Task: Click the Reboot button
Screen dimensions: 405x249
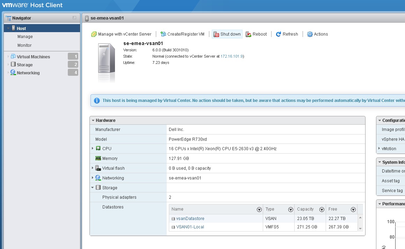Action: click(x=256, y=34)
